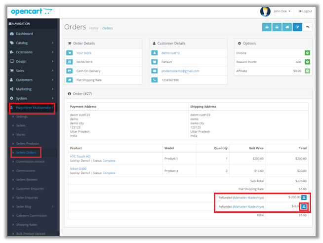This screenshot has width=323, height=243.
Task: Click navigation hamburger icon
Action: tap(10, 24)
